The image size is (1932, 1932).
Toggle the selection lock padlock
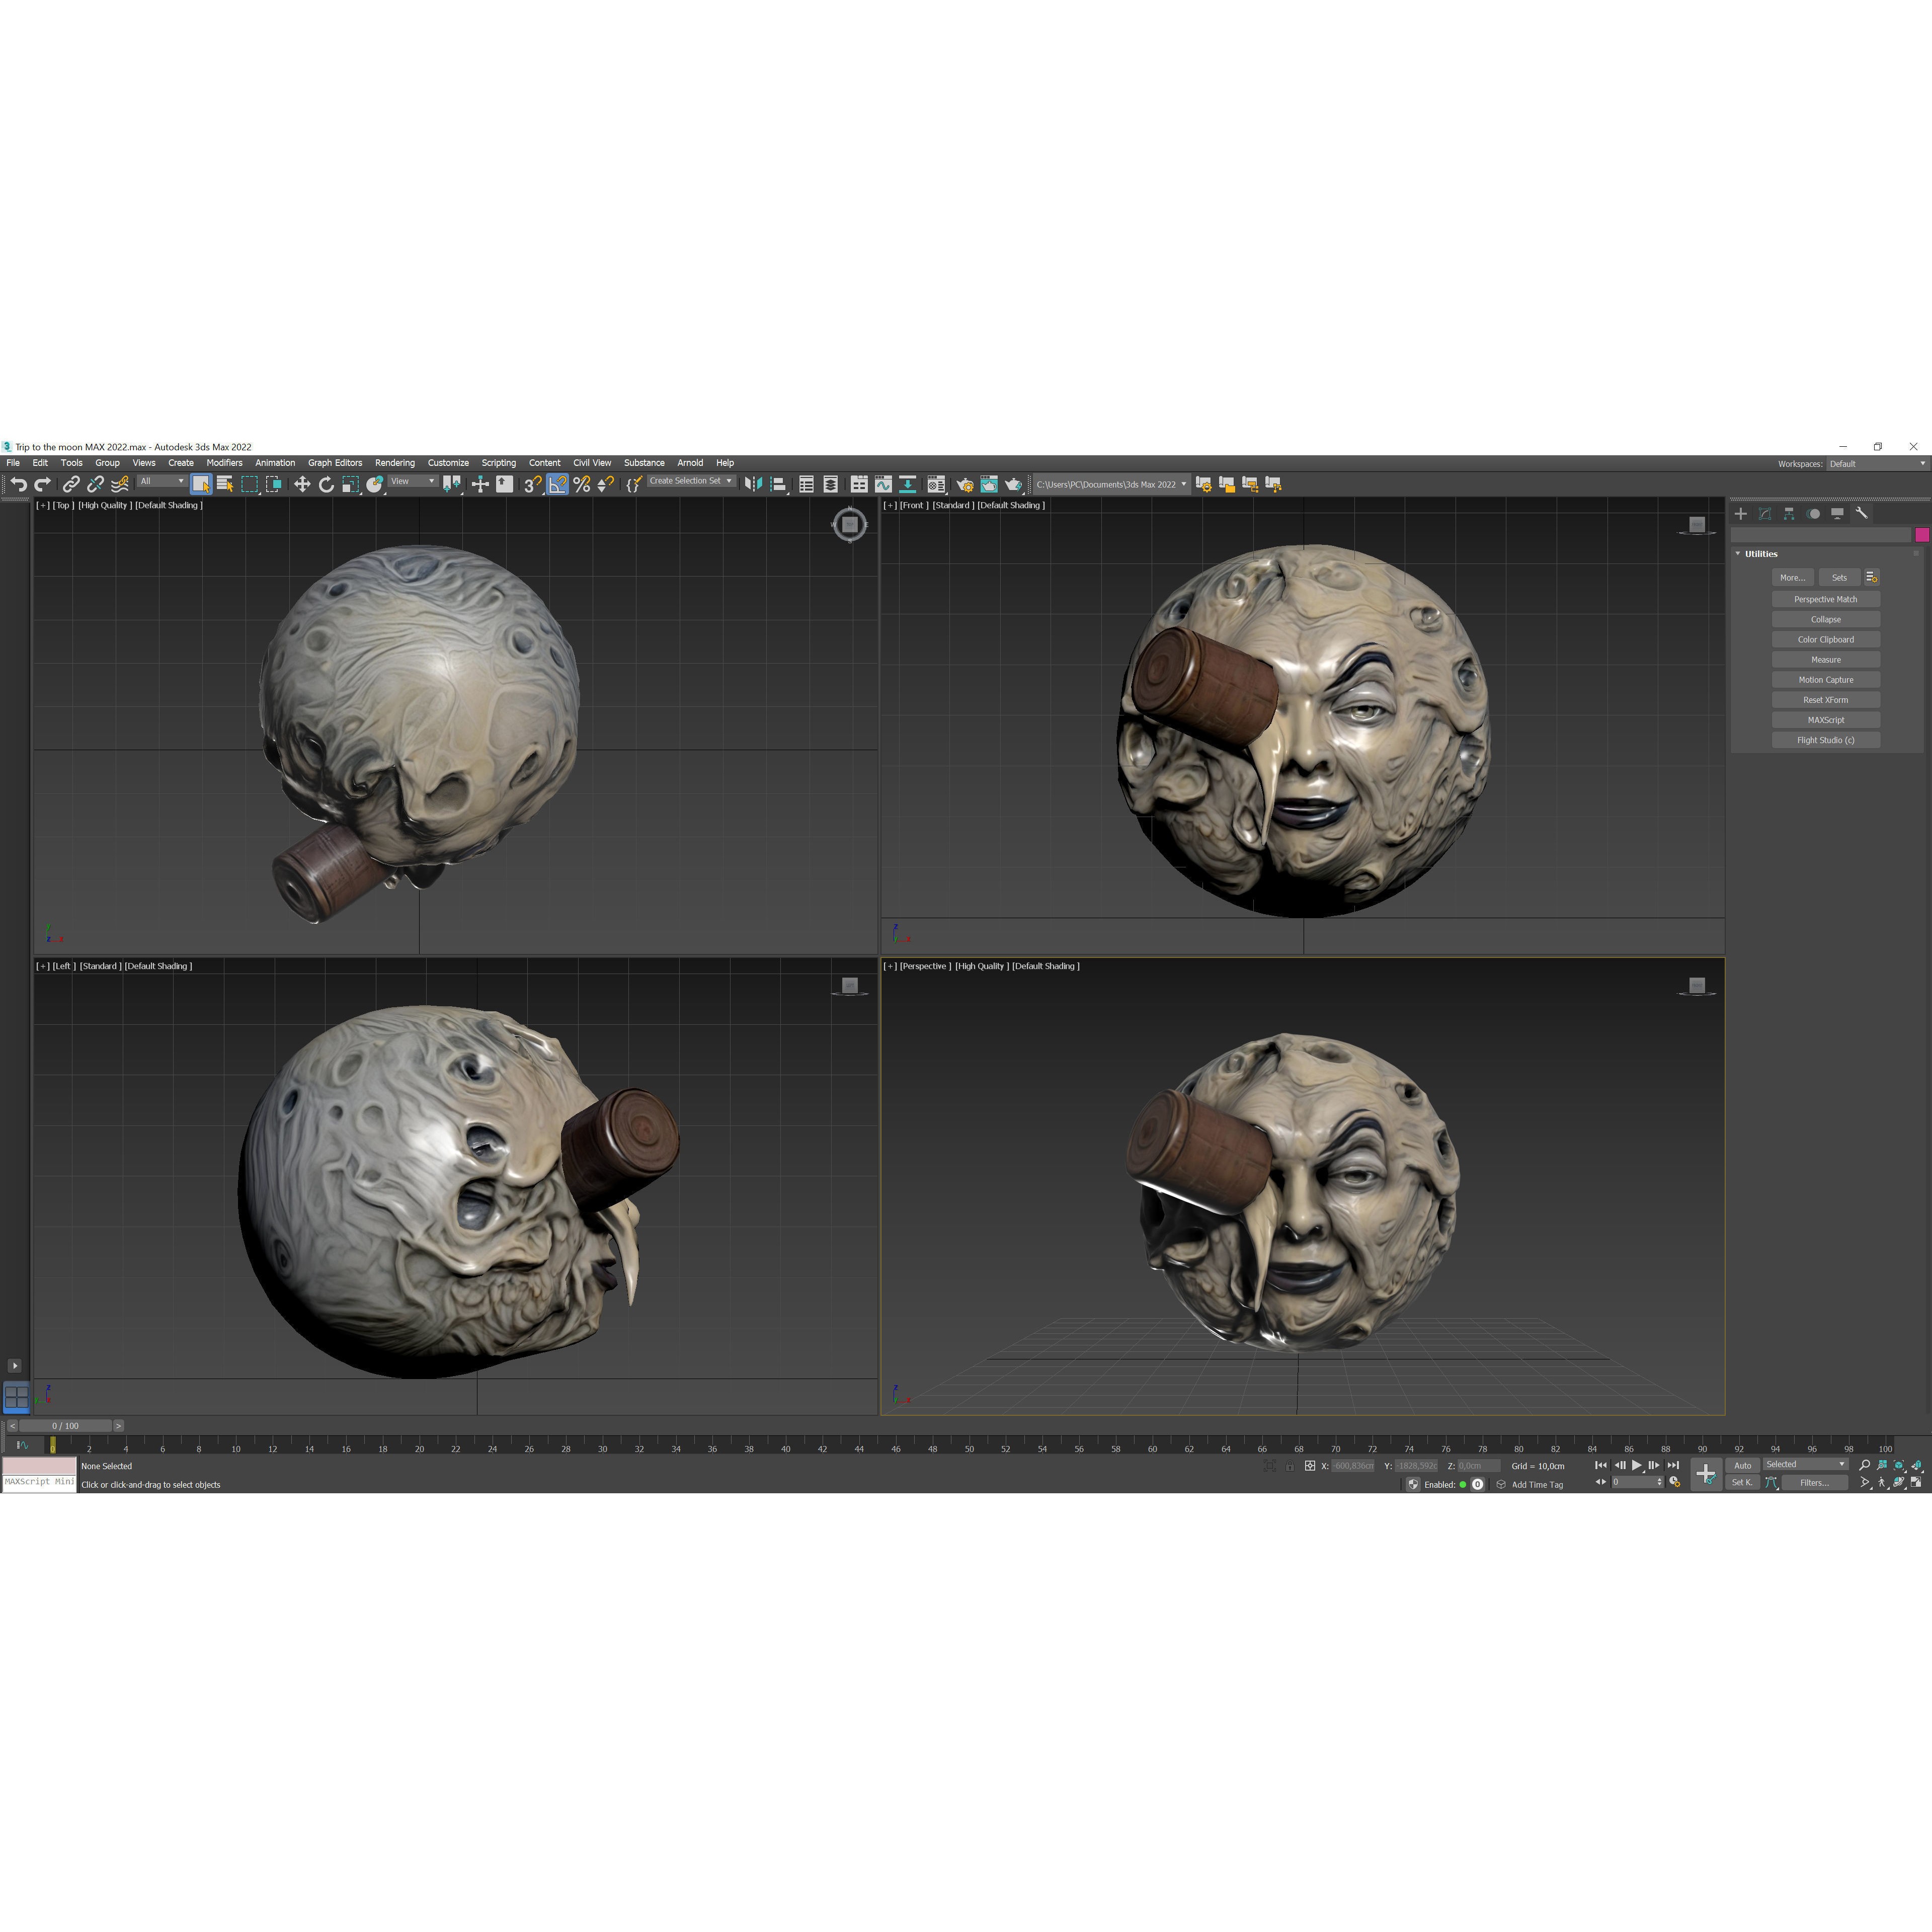[x=1290, y=1466]
